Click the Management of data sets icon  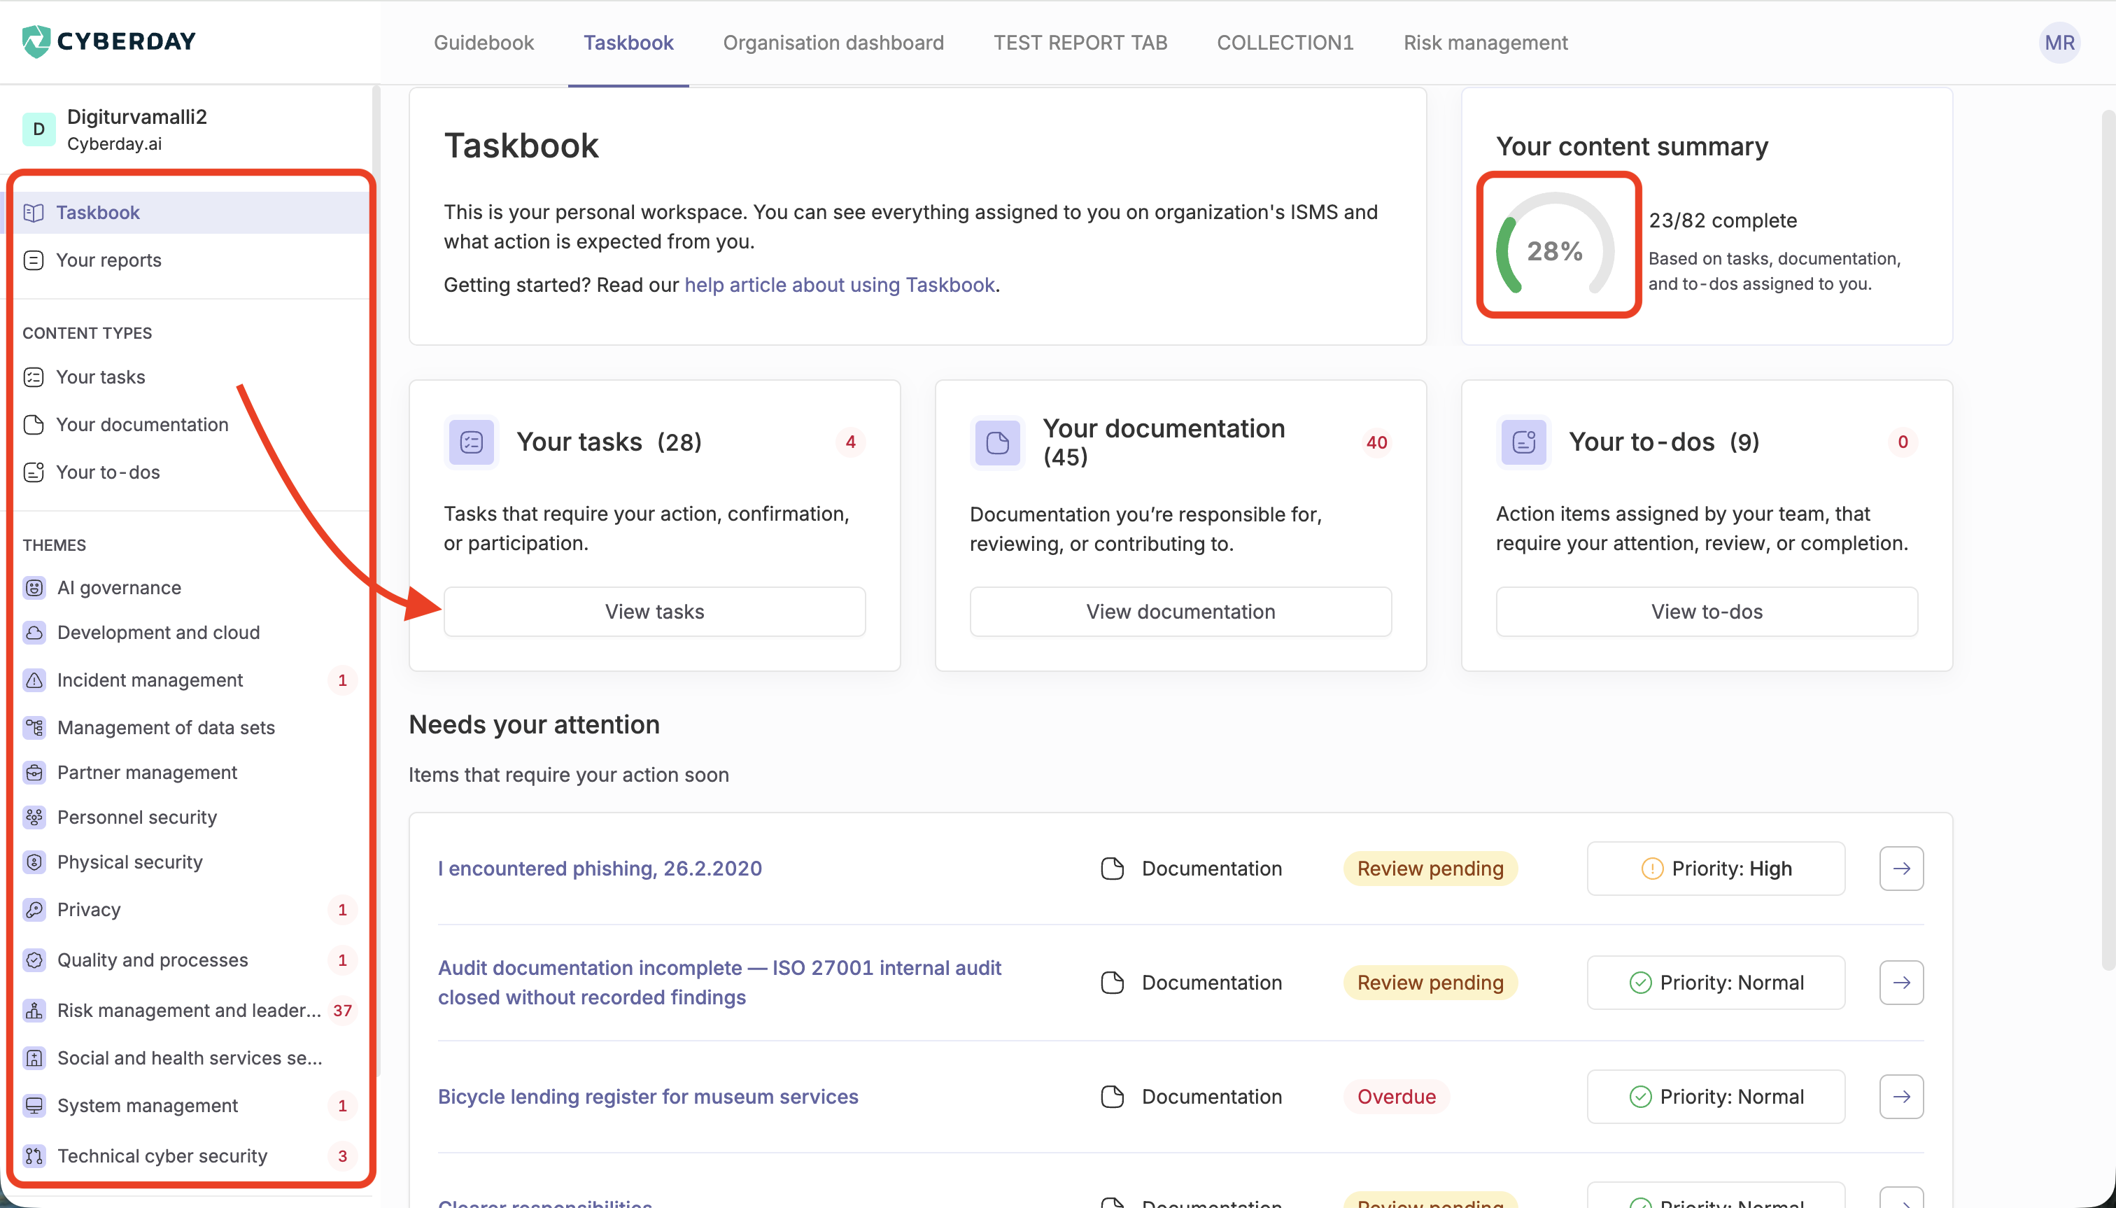(34, 728)
